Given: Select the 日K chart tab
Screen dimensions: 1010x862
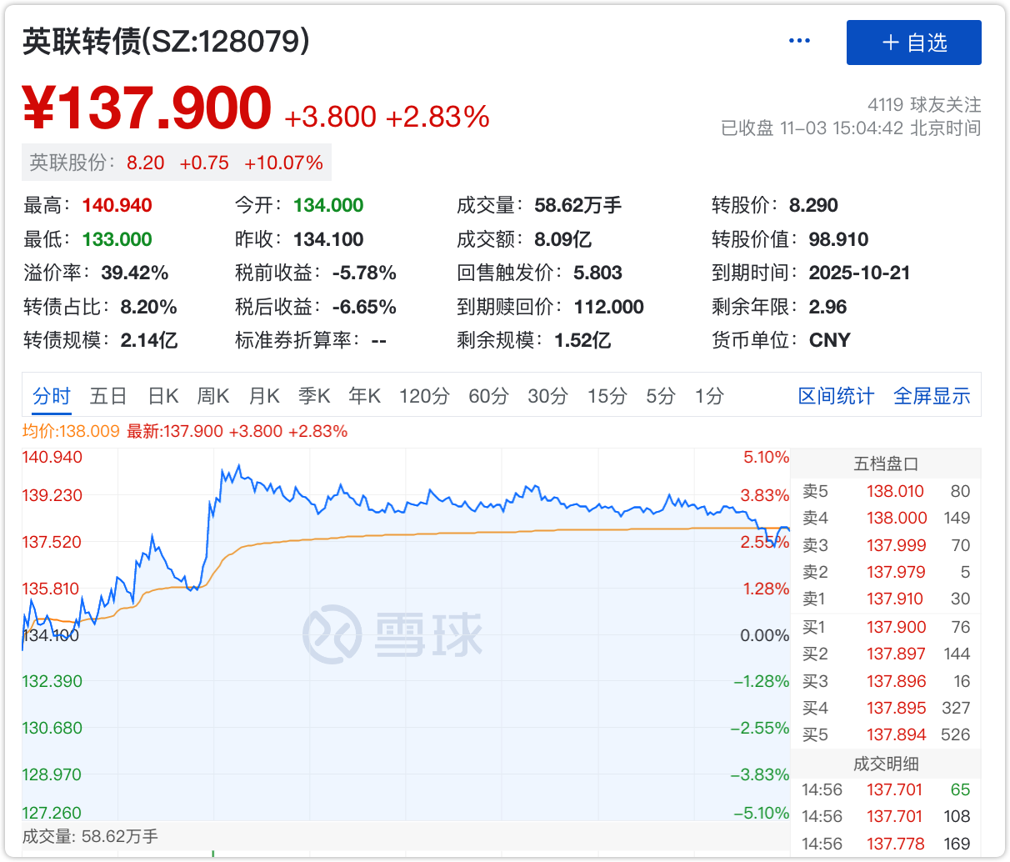Looking at the screenshot, I should [x=163, y=396].
